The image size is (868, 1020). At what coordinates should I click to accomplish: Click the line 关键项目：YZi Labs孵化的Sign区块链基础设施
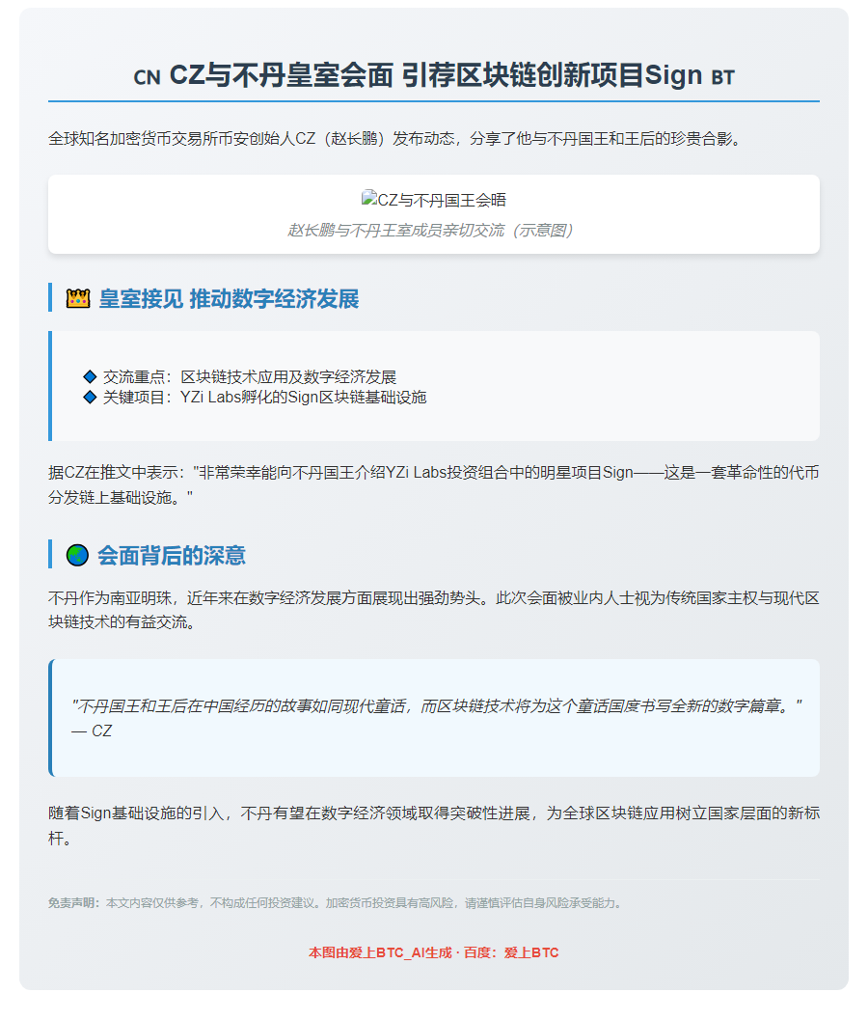pyautogui.click(x=264, y=397)
